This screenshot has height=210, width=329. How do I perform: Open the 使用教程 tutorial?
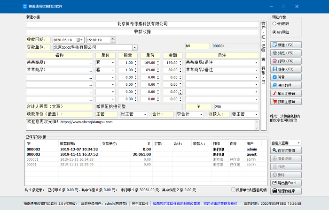coord(286,85)
